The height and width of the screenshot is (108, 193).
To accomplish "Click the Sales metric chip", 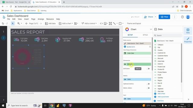I will 137,79.
